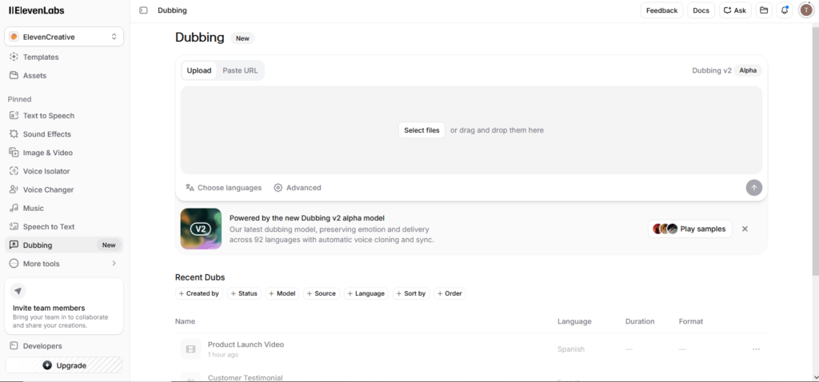Click the Duration column header
819x382 pixels.
(x=640, y=321)
